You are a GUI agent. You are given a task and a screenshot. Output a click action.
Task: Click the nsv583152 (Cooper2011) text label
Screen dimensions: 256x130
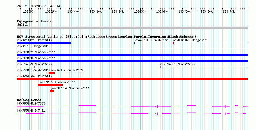[36, 52]
